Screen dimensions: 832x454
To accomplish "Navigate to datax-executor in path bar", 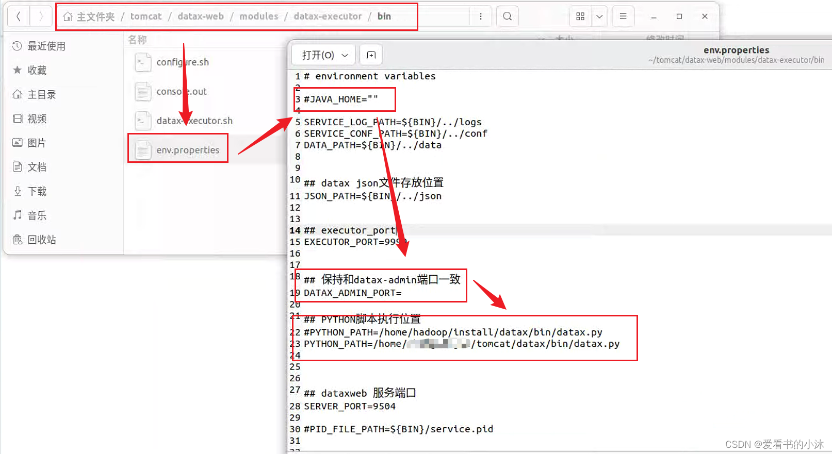I will click(328, 16).
